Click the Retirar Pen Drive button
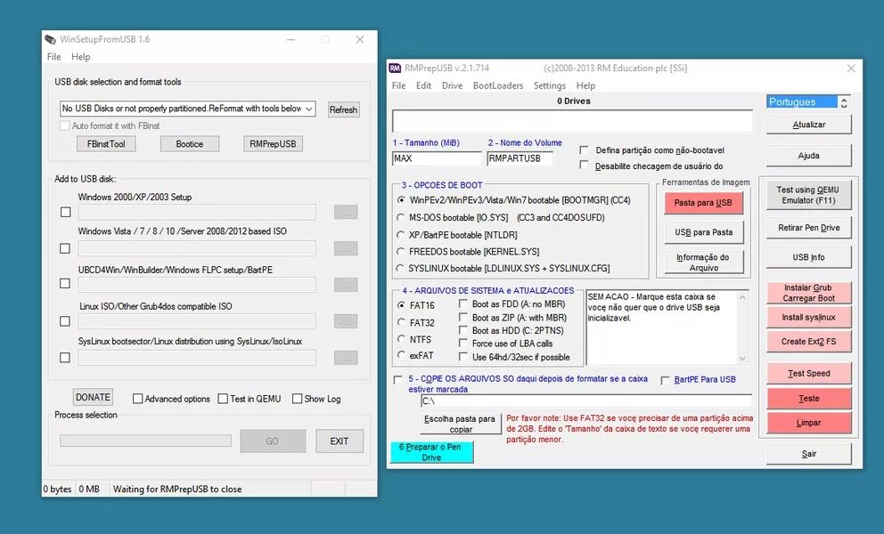 tap(809, 228)
